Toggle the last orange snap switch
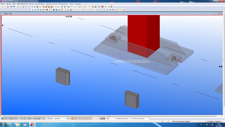The width and height of the screenshot is (225, 127). point(97,119)
